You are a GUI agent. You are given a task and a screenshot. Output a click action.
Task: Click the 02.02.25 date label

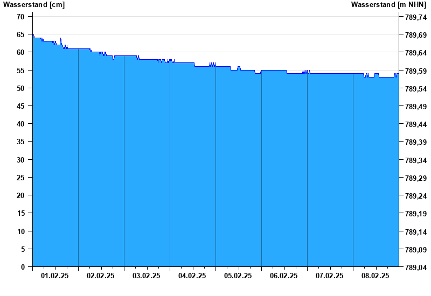pyautogui.click(x=101, y=276)
